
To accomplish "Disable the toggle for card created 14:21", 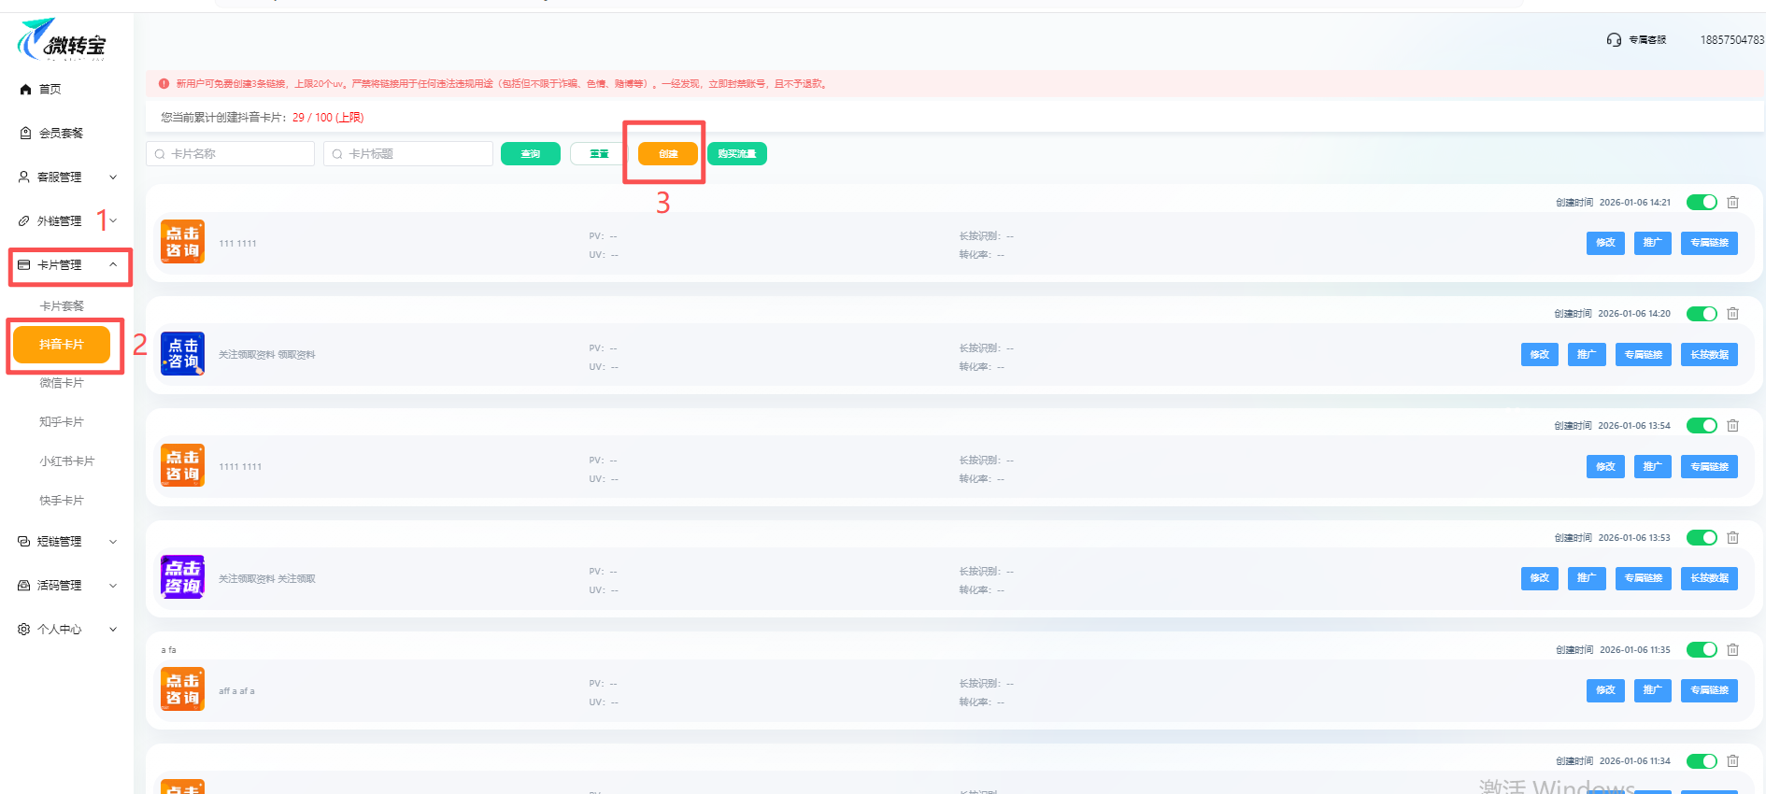I will tap(1701, 203).
